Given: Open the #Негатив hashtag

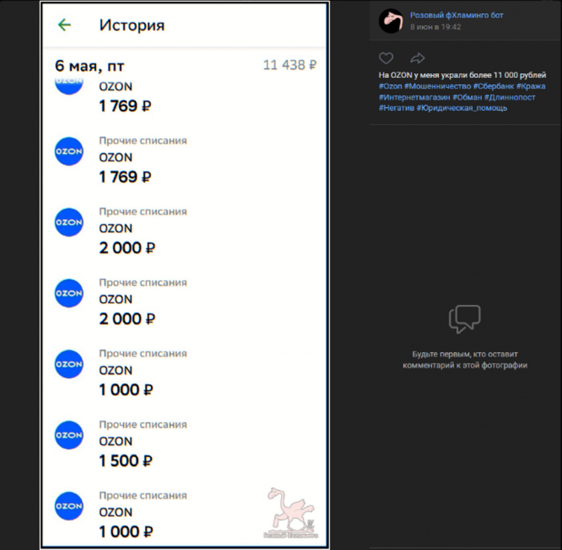Looking at the screenshot, I should pos(396,108).
